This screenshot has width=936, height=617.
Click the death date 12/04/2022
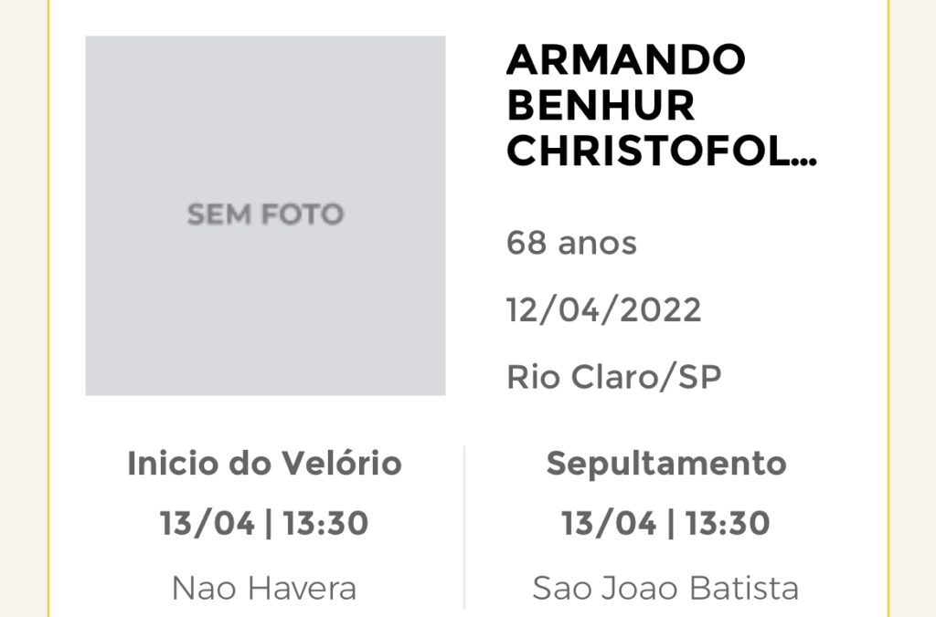click(603, 310)
